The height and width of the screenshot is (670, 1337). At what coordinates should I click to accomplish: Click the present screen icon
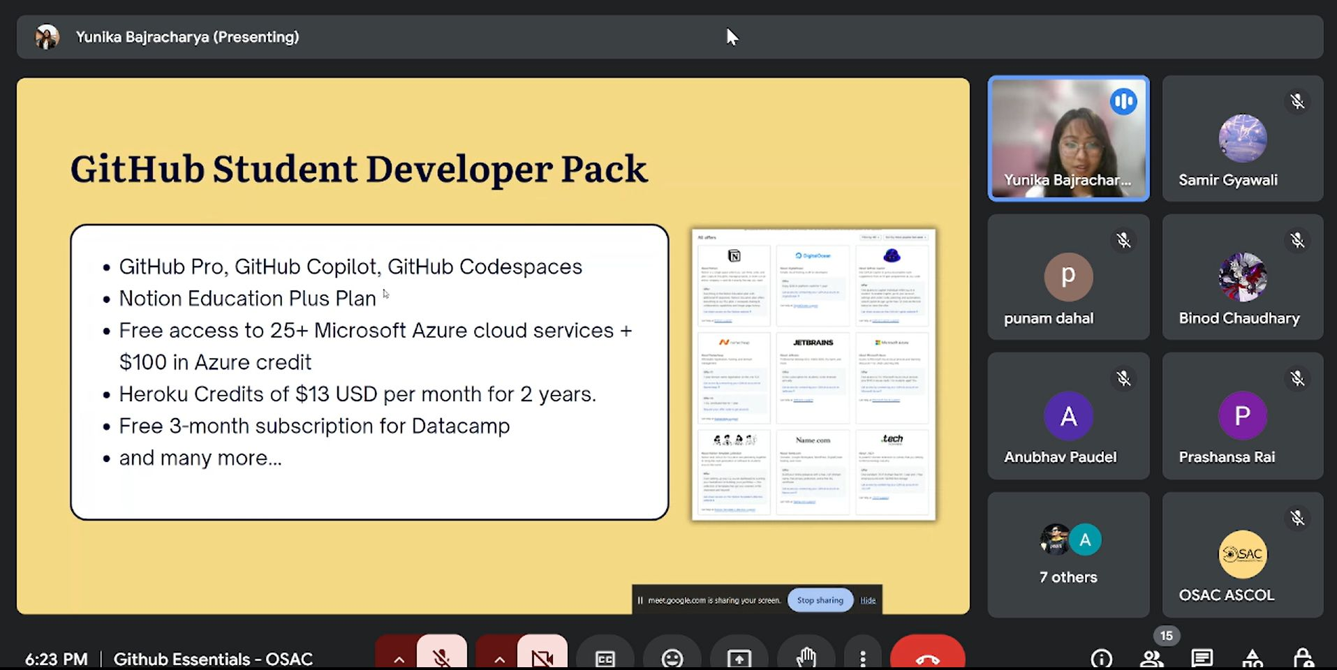[x=739, y=657]
